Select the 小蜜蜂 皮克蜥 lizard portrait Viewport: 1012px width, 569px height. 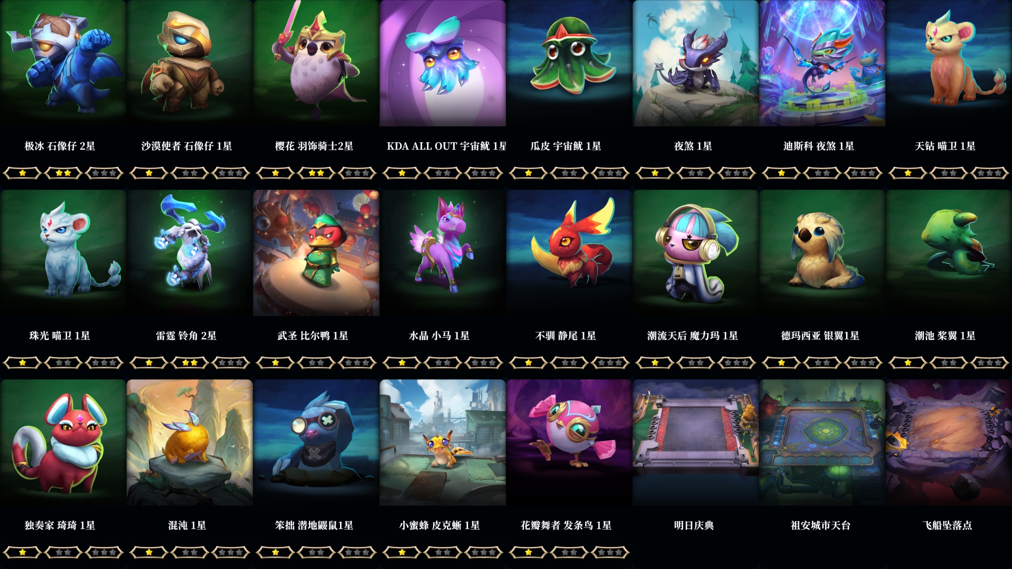[x=443, y=443]
